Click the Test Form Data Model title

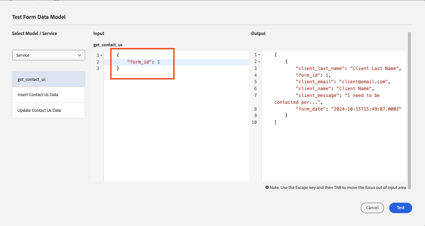39,17
